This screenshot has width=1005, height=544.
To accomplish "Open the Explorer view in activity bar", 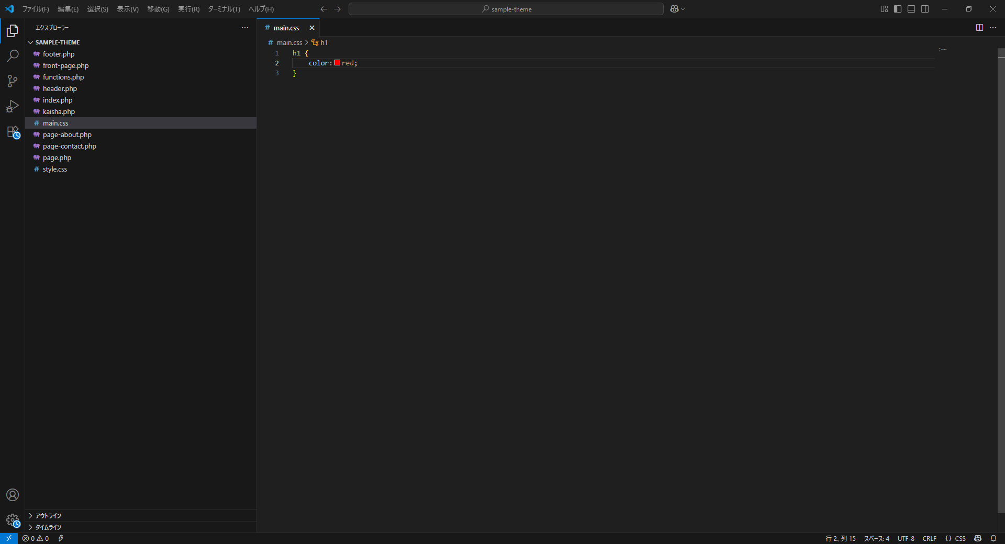I will [13, 31].
